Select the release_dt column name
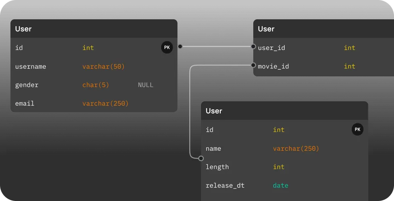 (225, 186)
